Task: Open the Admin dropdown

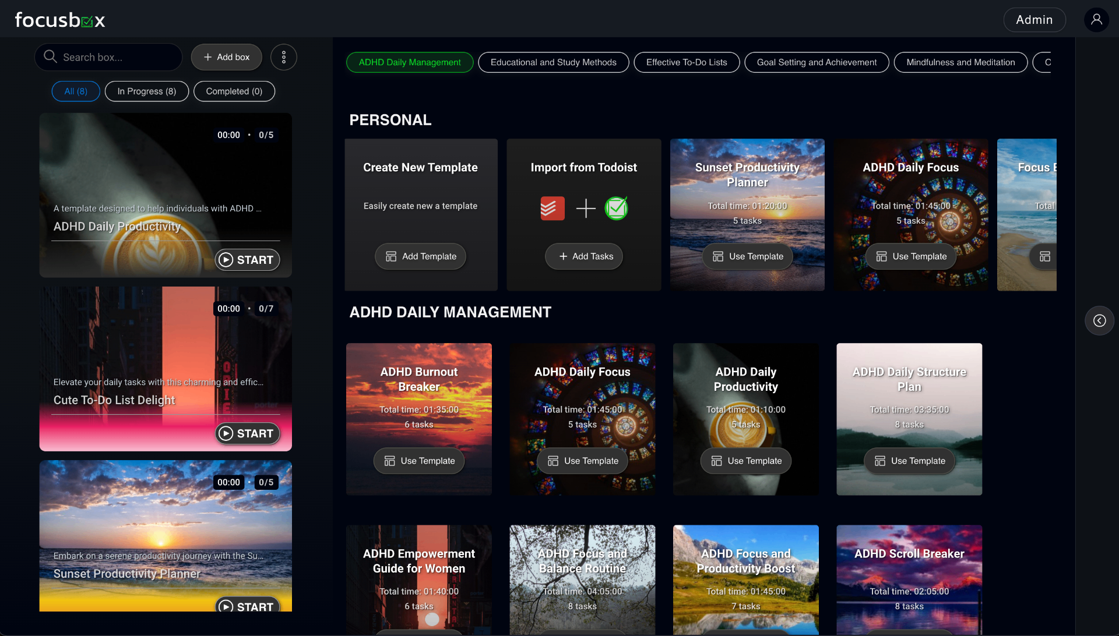Action: point(1034,20)
